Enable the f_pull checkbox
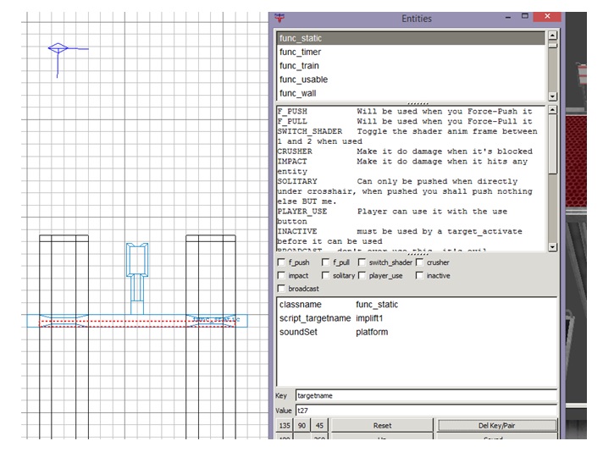Viewport: 603px width, 452px height. coord(325,262)
